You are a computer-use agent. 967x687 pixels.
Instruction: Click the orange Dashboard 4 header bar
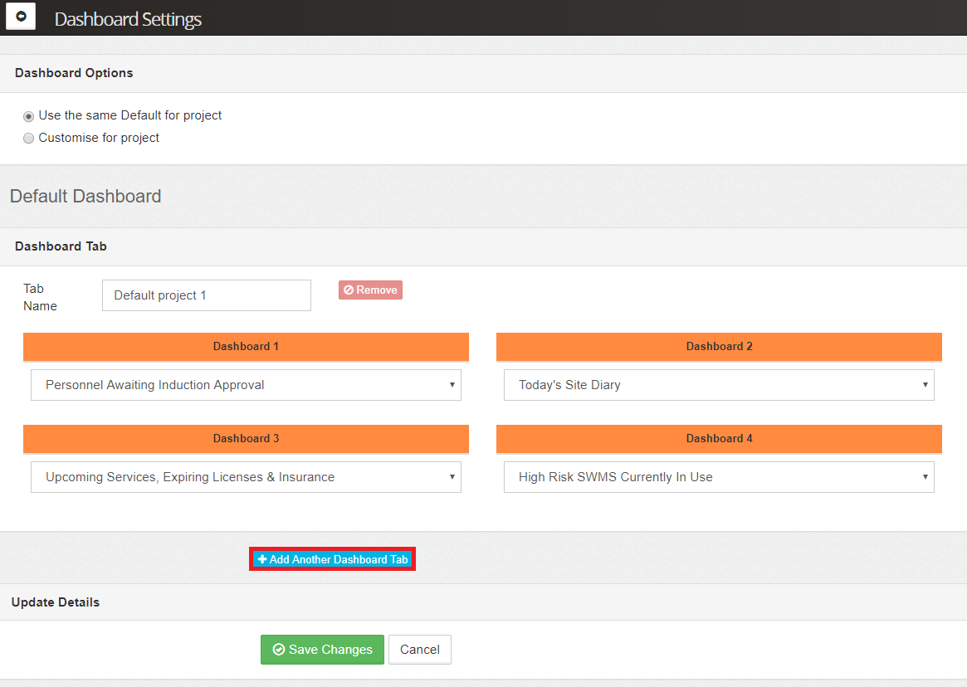[719, 439]
